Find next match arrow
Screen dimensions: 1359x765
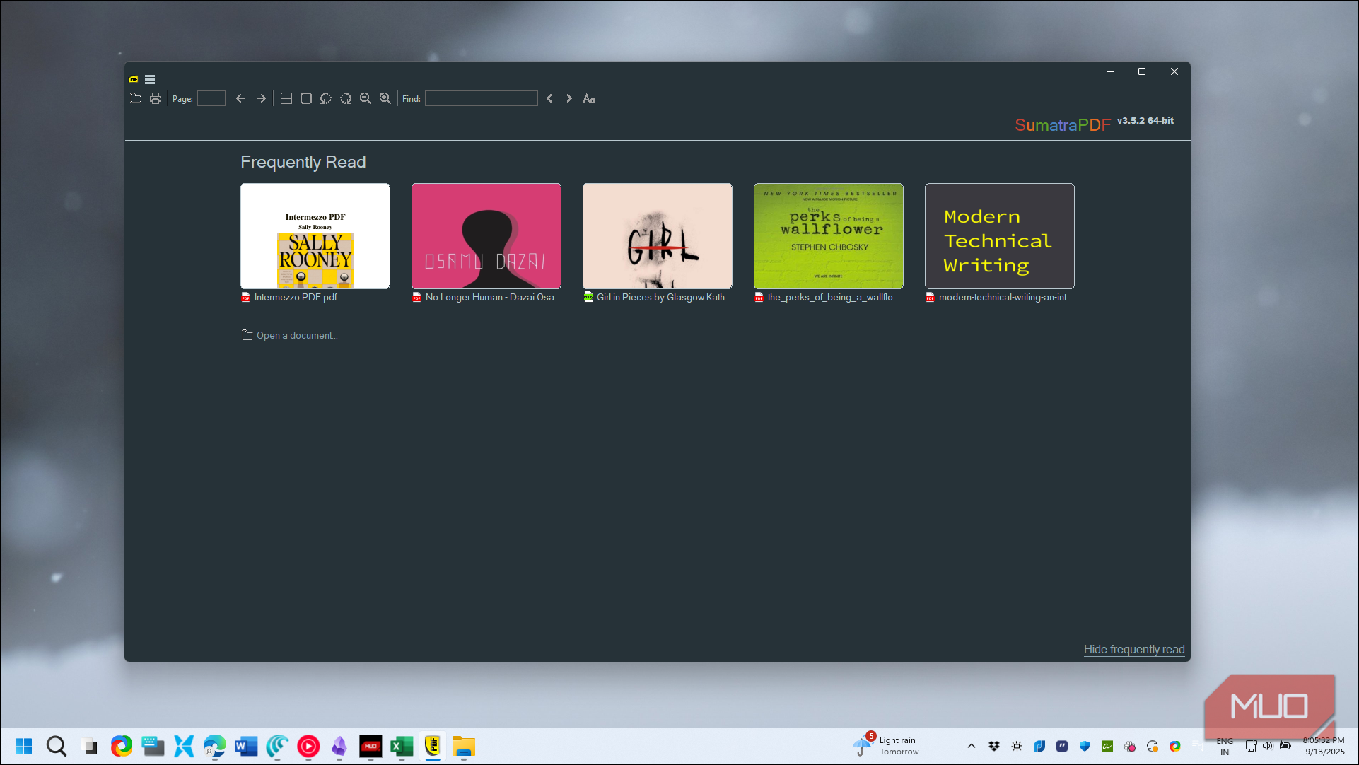pos(569,98)
